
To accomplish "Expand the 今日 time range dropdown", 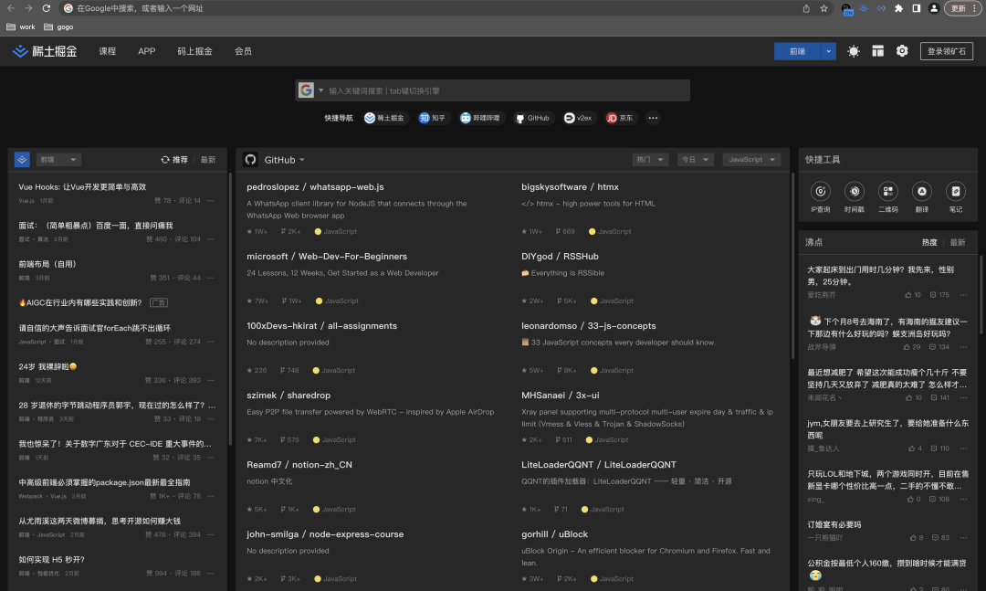I will 695,160.
